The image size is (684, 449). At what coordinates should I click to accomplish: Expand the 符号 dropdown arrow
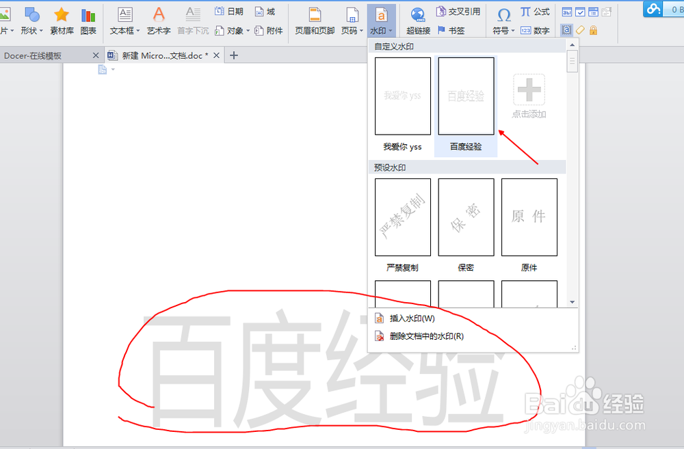(x=512, y=31)
